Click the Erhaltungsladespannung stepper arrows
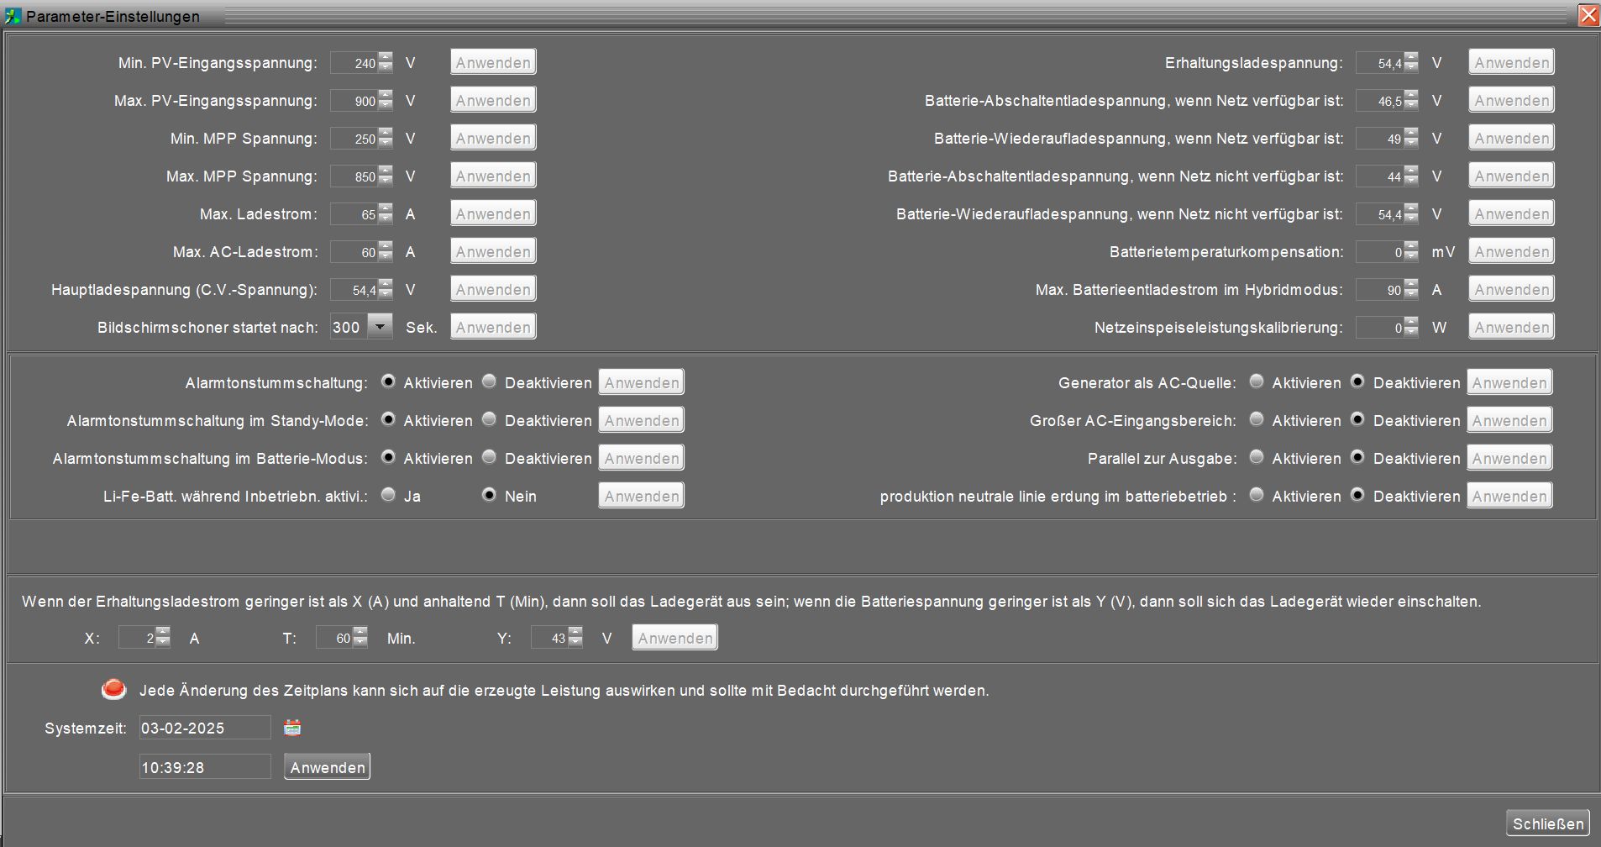Viewport: 1601px width, 847px height. (1411, 62)
